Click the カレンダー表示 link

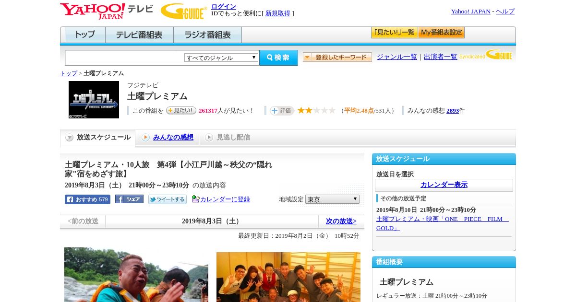(444, 185)
